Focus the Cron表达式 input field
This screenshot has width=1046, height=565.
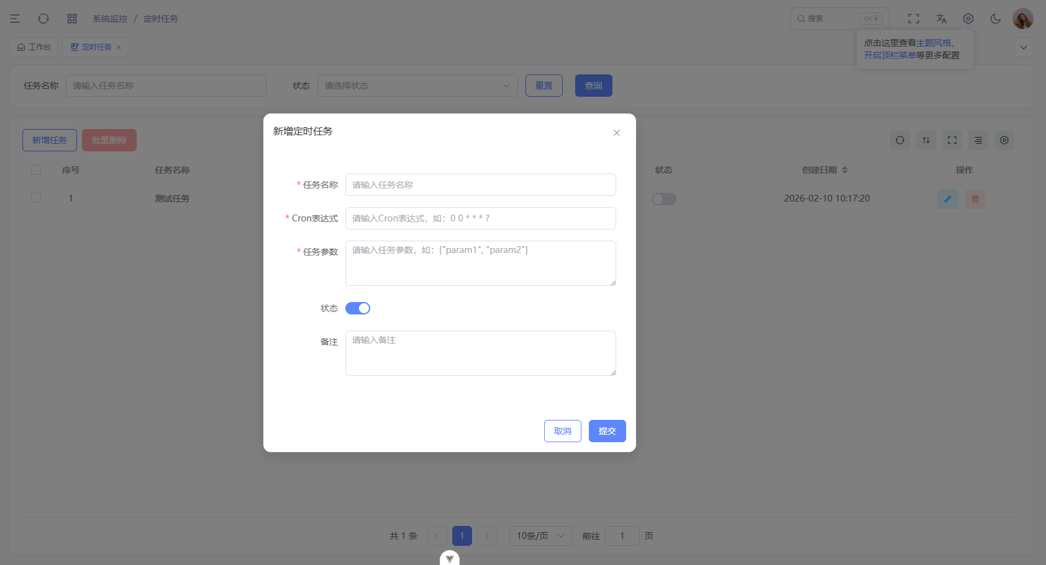point(481,218)
